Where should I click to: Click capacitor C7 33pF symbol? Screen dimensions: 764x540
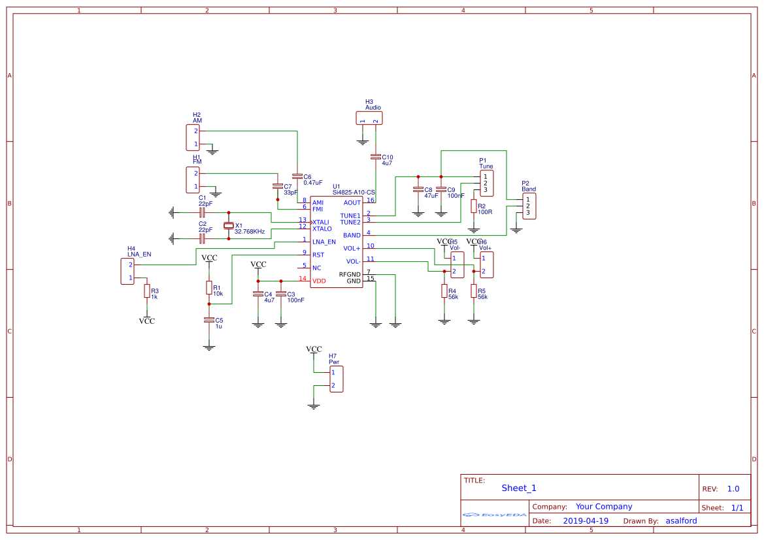tap(278, 186)
